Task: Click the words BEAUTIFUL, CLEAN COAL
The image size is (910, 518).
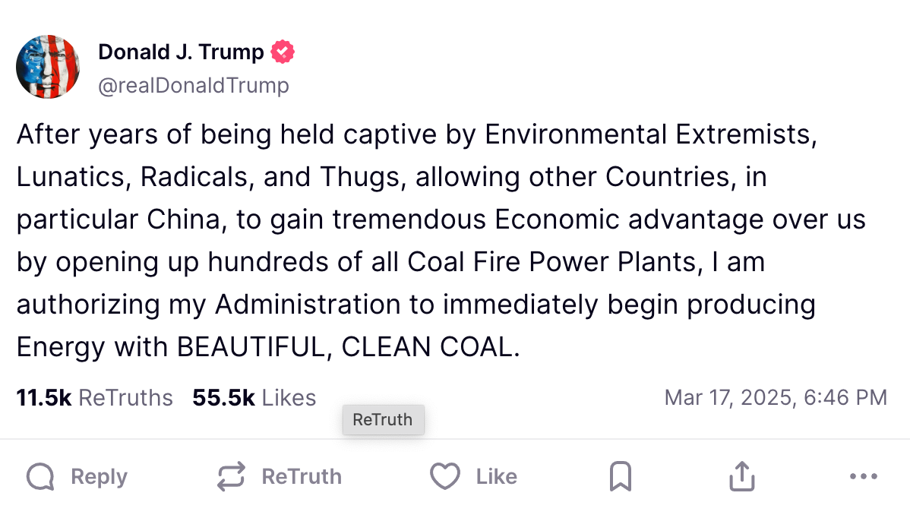Action: click(348, 347)
